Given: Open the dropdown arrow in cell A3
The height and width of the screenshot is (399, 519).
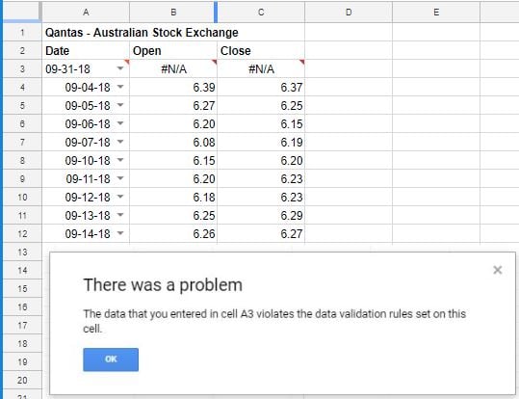Looking at the screenshot, I should pos(120,68).
